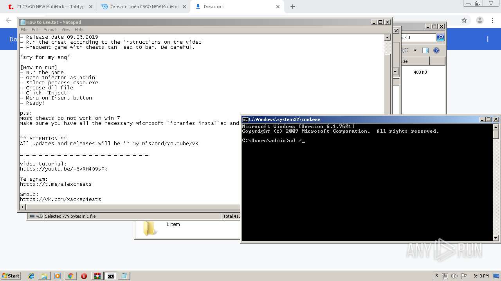Expand the Explorer view options dropdown arrow
Viewport: 501px width, 281px height.
pos(415,50)
